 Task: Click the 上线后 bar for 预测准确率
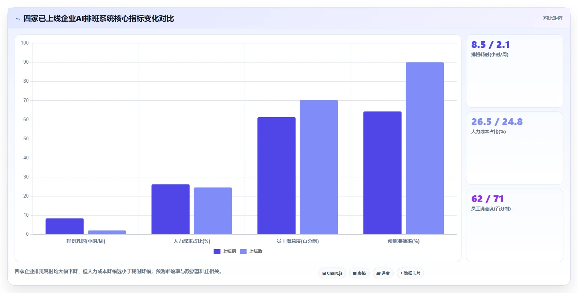click(424, 148)
